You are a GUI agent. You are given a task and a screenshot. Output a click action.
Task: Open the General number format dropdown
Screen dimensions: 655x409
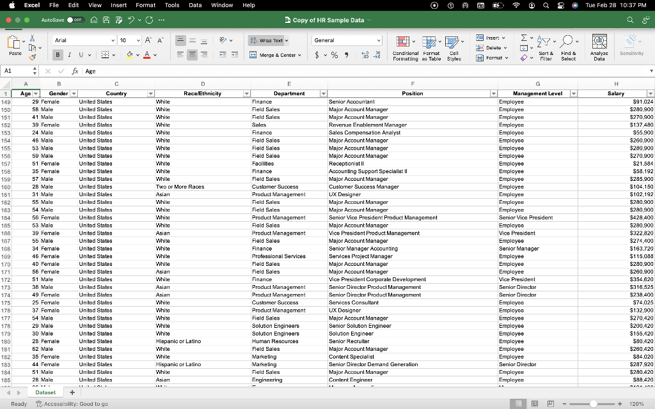tap(347, 40)
